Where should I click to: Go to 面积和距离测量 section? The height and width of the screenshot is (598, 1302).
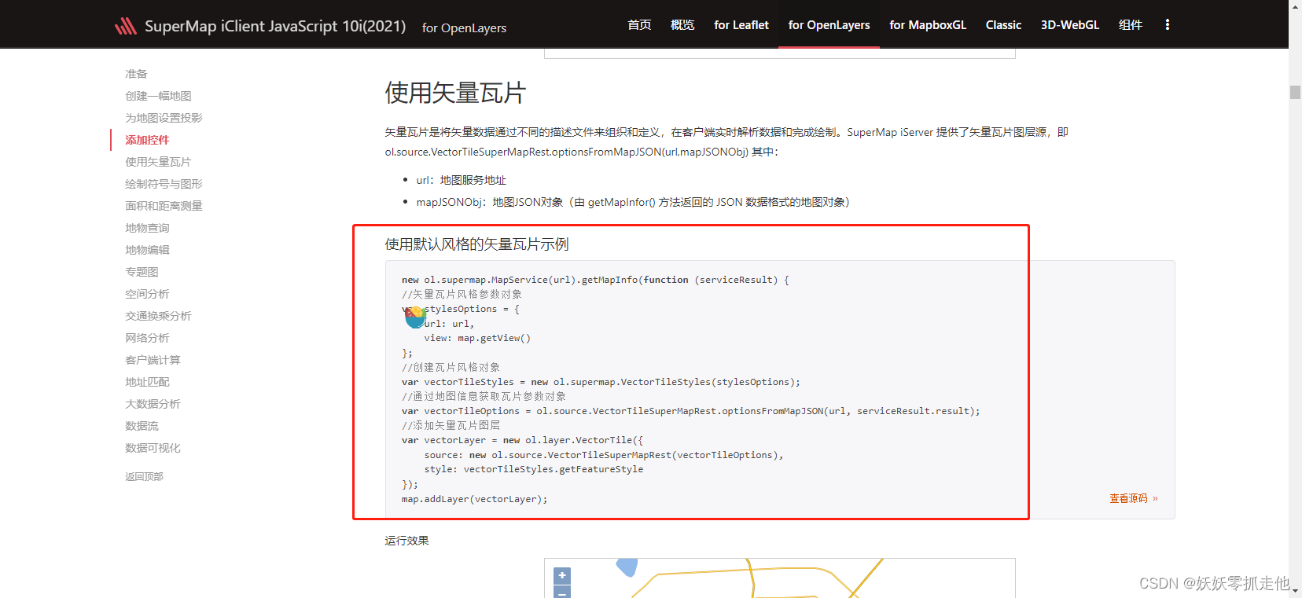(x=164, y=206)
